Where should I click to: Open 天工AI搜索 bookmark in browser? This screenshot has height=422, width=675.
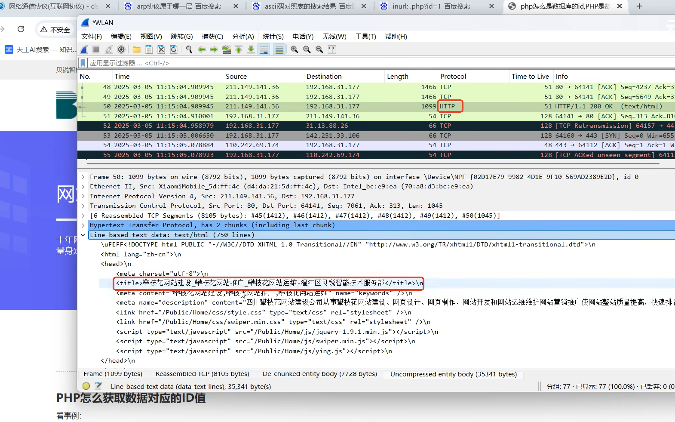coord(41,49)
